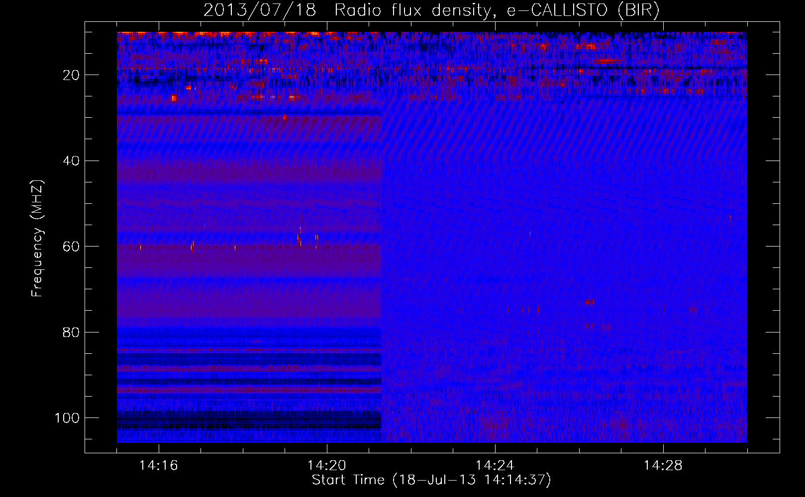Click the '14:16' time tick label
Screen dimensions: 805x497
coord(159,466)
